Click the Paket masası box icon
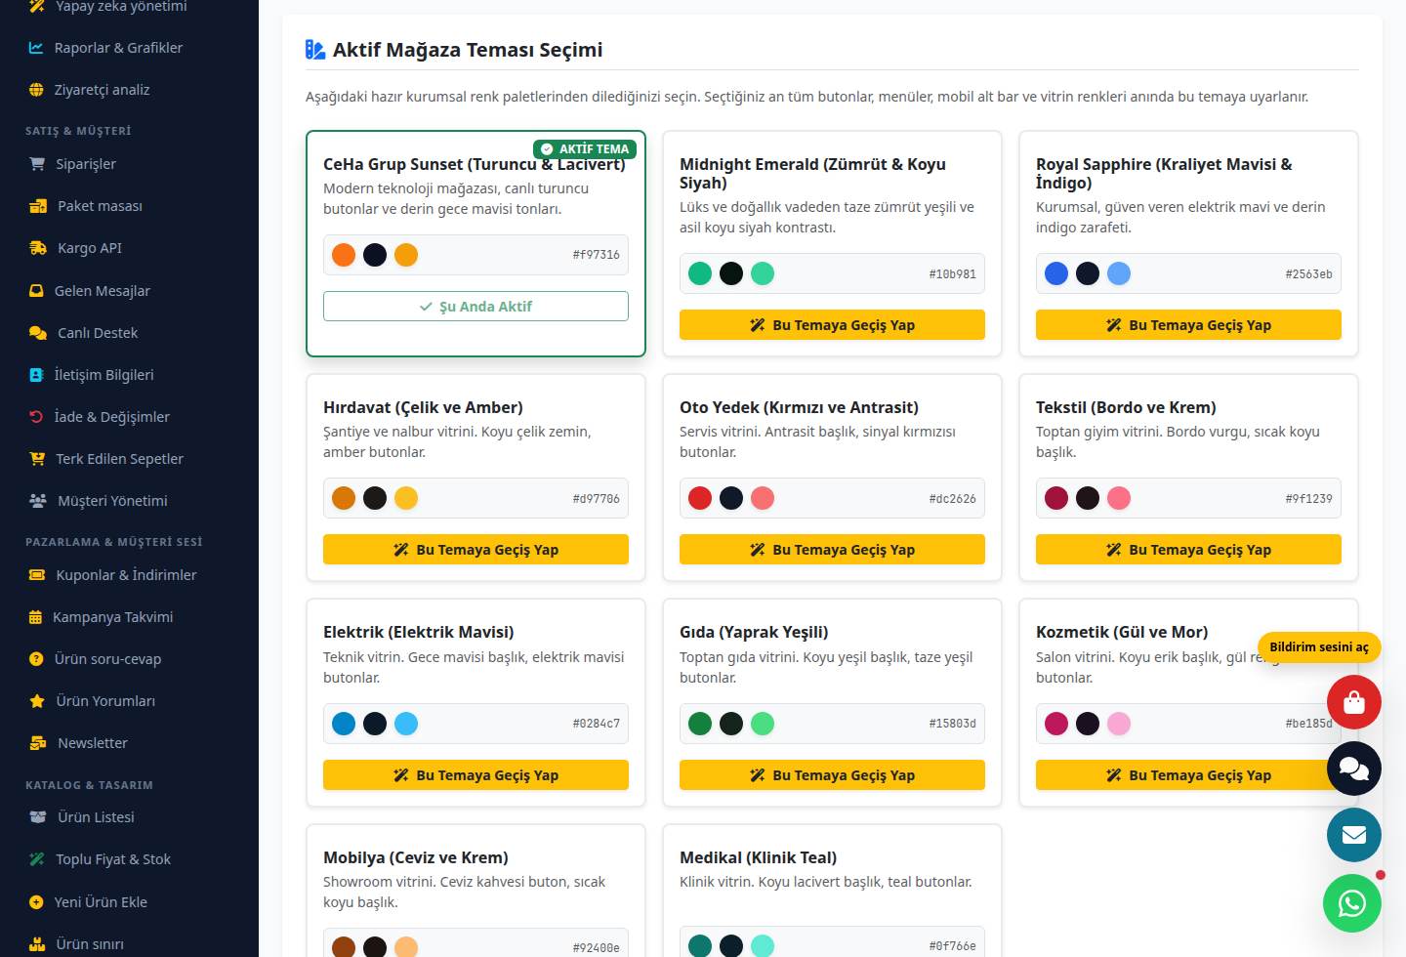Image resolution: width=1406 pixels, height=957 pixels. [x=38, y=206]
